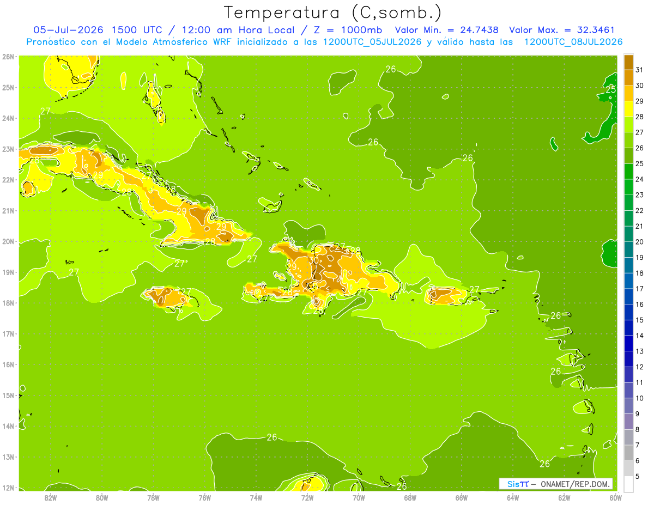
Task: Click the '20N' latitude axis label
Action: [x=8, y=241]
